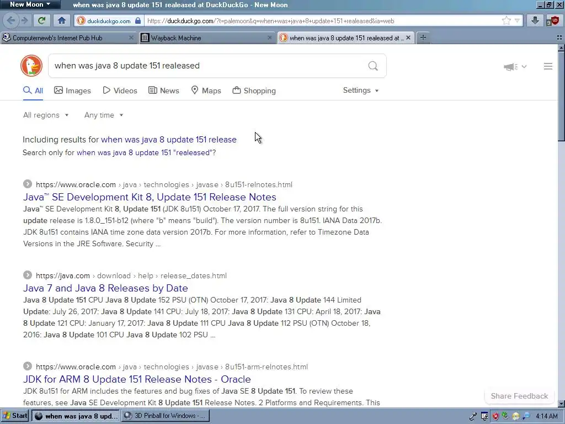Click the vertical scrollbar thumb
Viewport: 565px width, 424px height.
(561, 96)
